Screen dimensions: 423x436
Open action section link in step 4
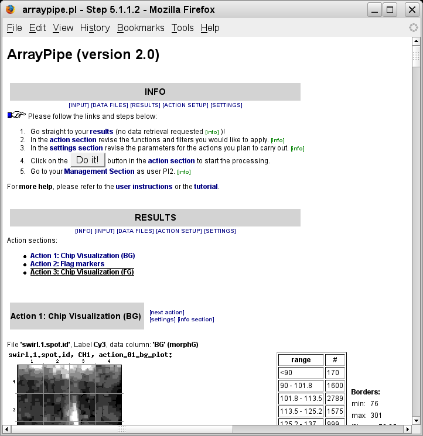coord(171,161)
